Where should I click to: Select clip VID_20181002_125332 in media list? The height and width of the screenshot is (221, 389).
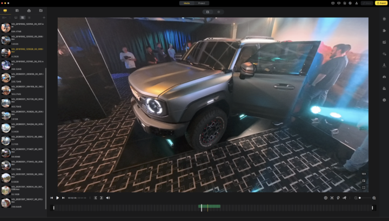pyautogui.click(x=23, y=40)
